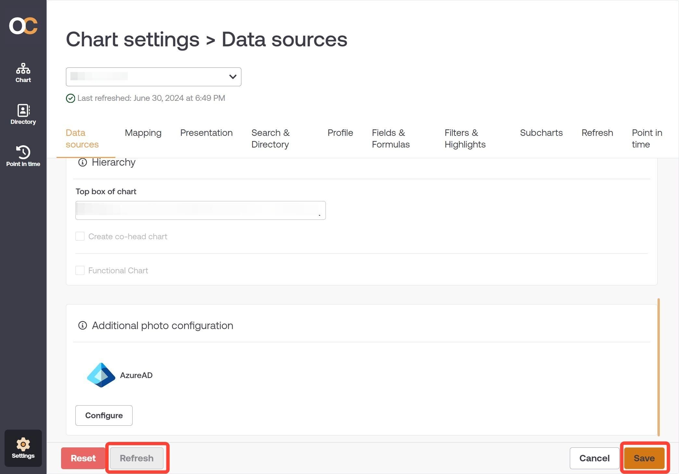Click the info icon beside Additional photo configuration
The width and height of the screenshot is (679, 474).
coord(82,326)
